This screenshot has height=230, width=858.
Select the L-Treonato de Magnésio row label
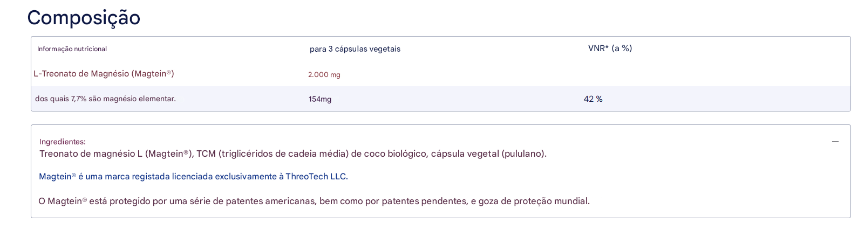tap(104, 74)
